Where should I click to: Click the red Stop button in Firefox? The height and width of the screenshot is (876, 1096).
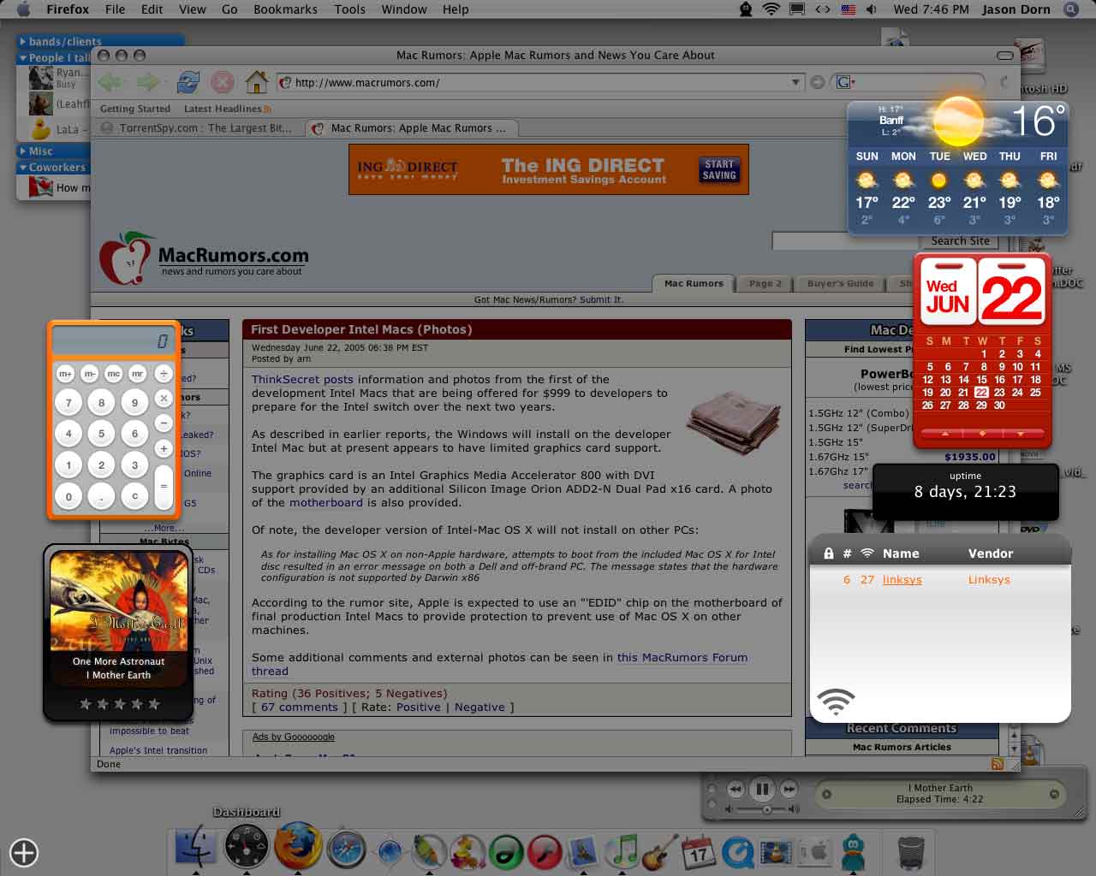click(x=223, y=82)
